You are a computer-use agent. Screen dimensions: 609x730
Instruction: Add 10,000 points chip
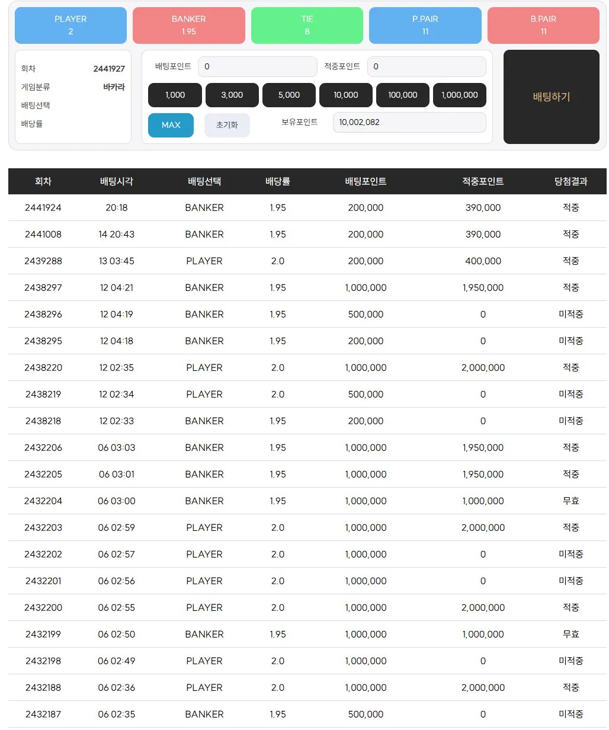(x=346, y=95)
